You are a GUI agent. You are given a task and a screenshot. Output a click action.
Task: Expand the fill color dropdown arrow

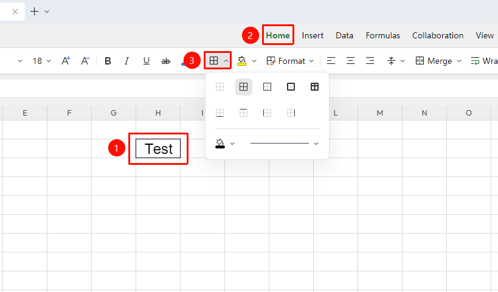tap(254, 61)
